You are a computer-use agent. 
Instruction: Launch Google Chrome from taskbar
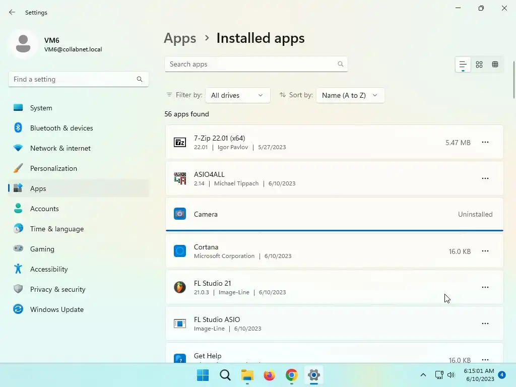pyautogui.click(x=292, y=375)
